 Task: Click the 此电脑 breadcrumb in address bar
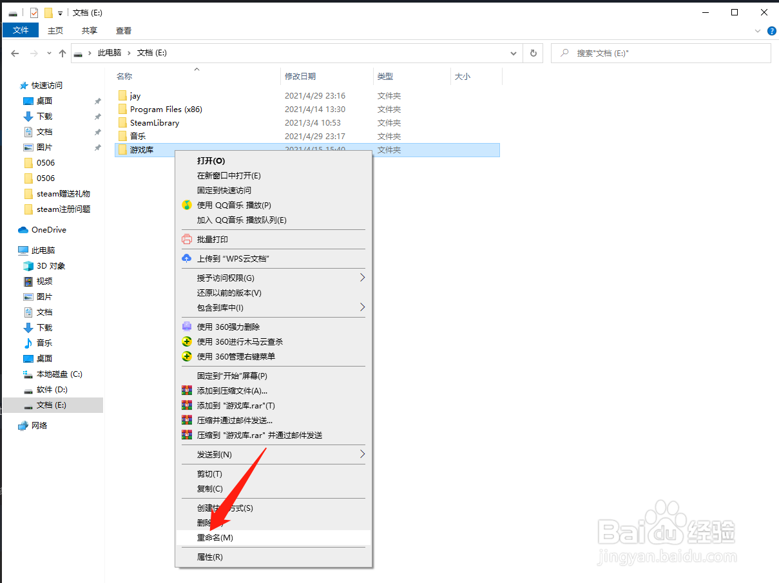pos(109,53)
